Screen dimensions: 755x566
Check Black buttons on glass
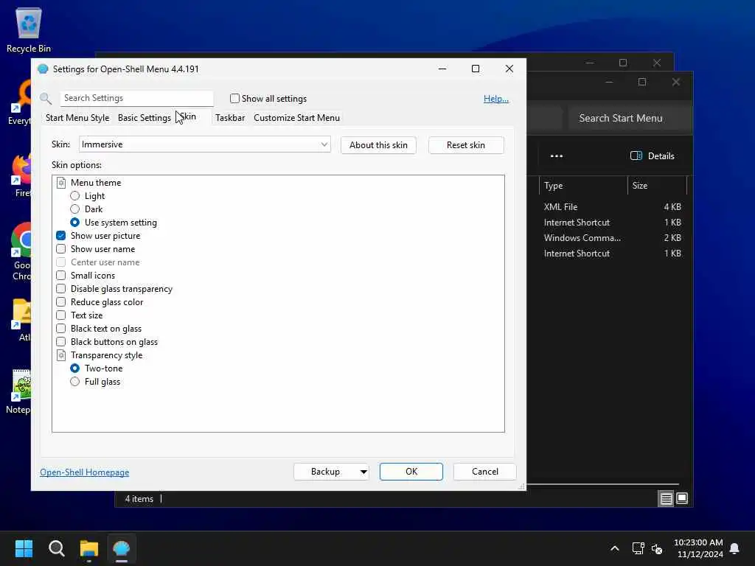(x=60, y=342)
